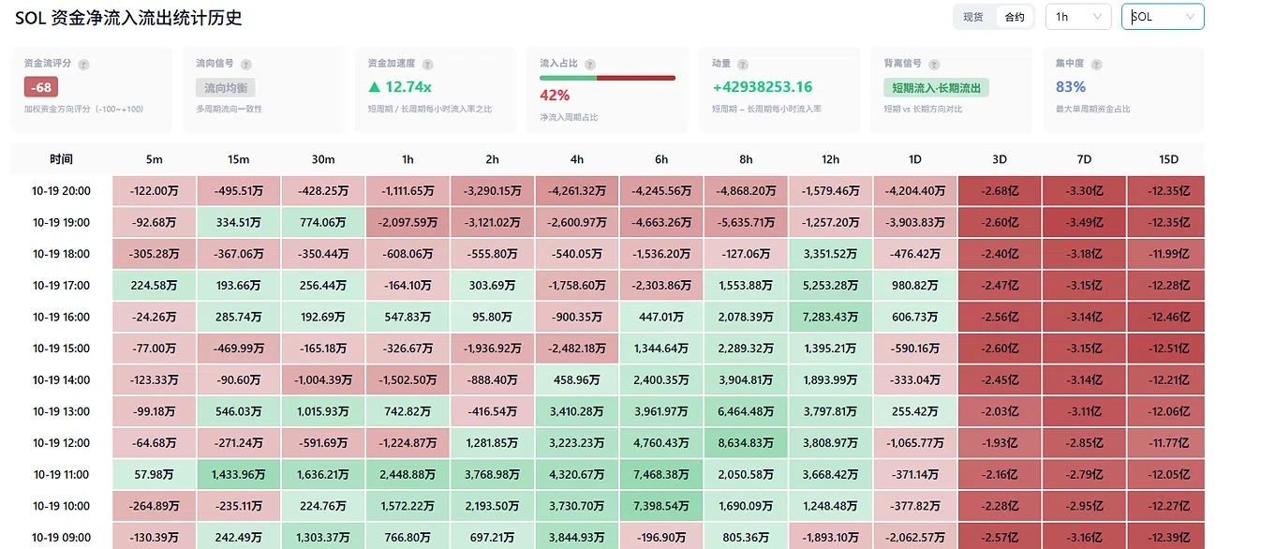Click the SOL 资金净流入流出统计历史 page title
Image resolution: width=1275 pixels, height=549 pixels.
pos(128,18)
